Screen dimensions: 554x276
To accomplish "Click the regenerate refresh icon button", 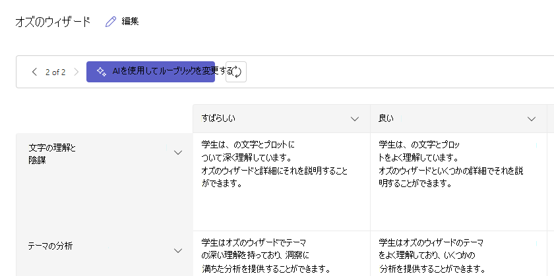I will coord(236,72).
